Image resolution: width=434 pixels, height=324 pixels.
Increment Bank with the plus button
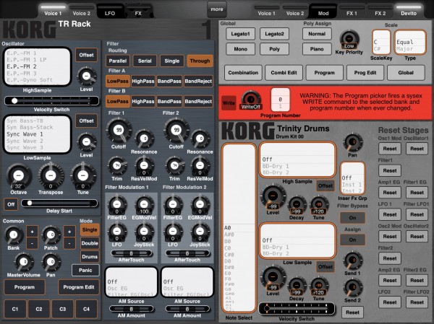(x=32, y=232)
